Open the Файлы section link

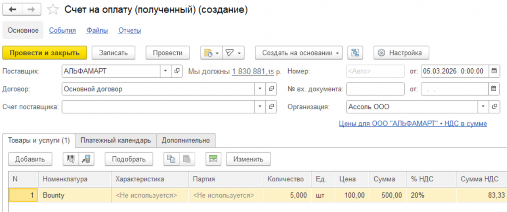pyautogui.click(x=97, y=31)
